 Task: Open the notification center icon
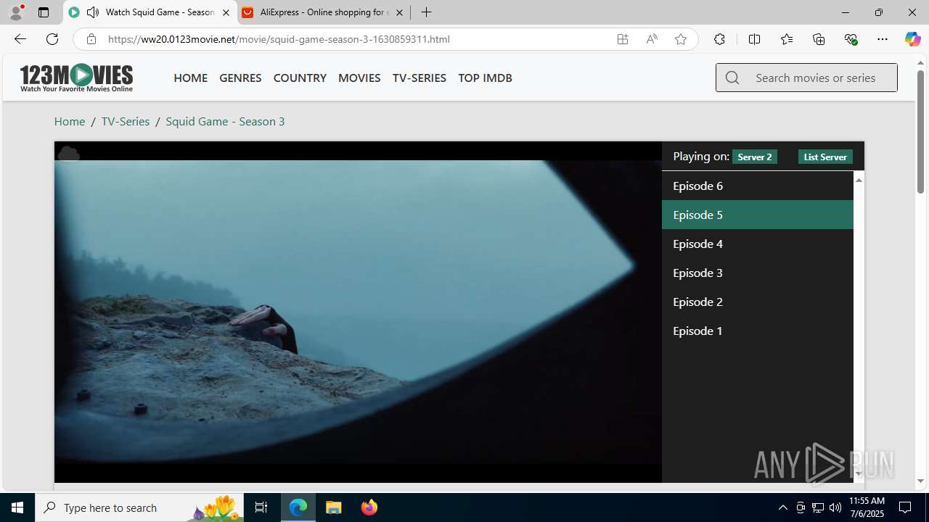(906, 507)
